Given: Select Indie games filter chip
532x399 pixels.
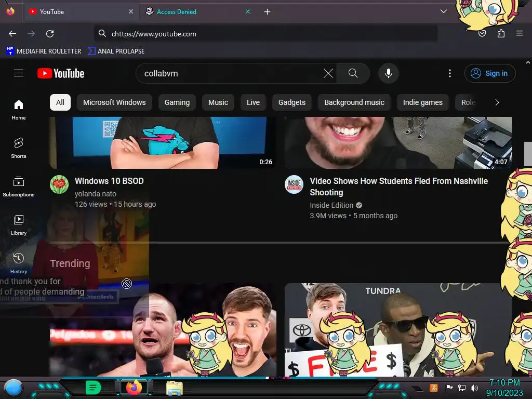Looking at the screenshot, I should 423,102.
